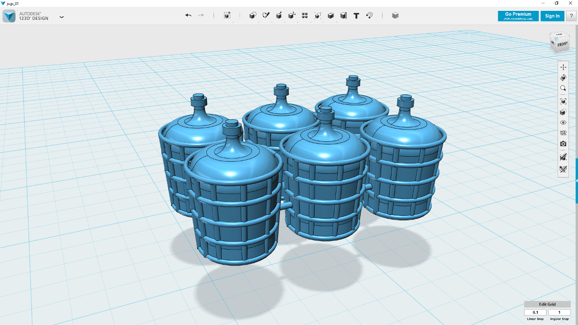The image size is (578, 325).
Task: Open the Primitives shapes tool
Action: [253, 15]
